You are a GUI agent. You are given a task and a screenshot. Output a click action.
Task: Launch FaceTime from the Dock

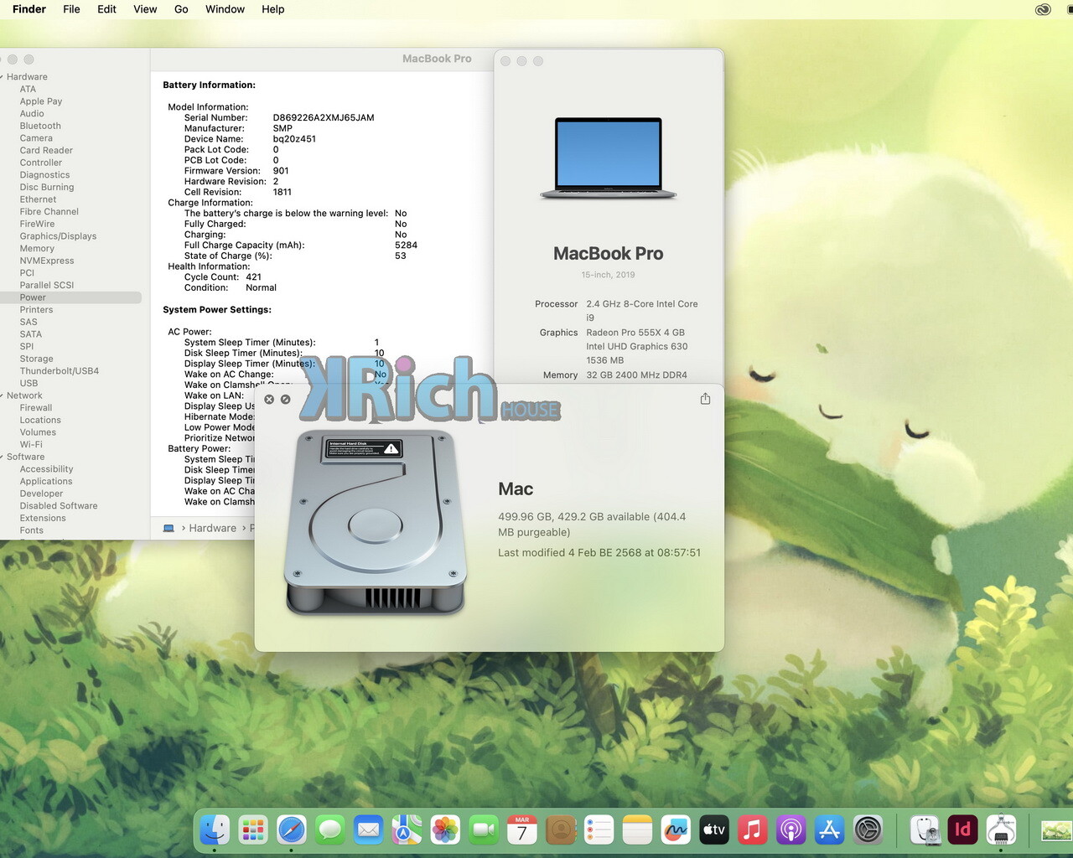pos(484,830)
